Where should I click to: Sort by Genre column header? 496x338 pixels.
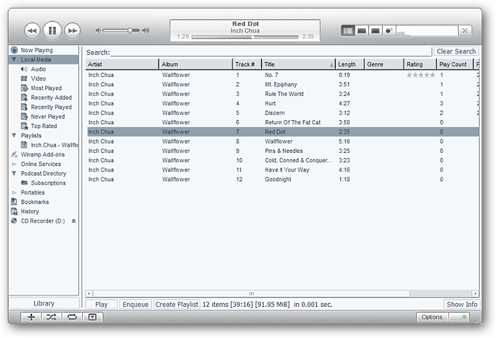(384, 64)
